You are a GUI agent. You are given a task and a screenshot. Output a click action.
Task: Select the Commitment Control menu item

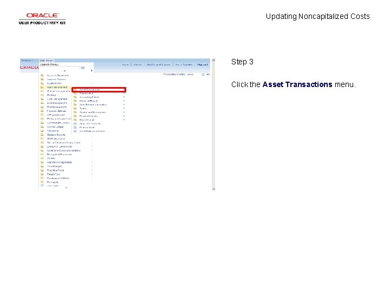click(58, 123)
